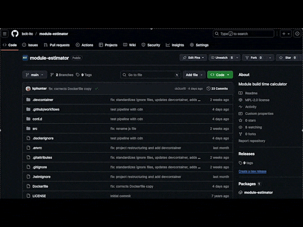Open the hamburger navigation menu
Image resolution: width=303 pixels, height=227 pixels.
tap(5, 34)
